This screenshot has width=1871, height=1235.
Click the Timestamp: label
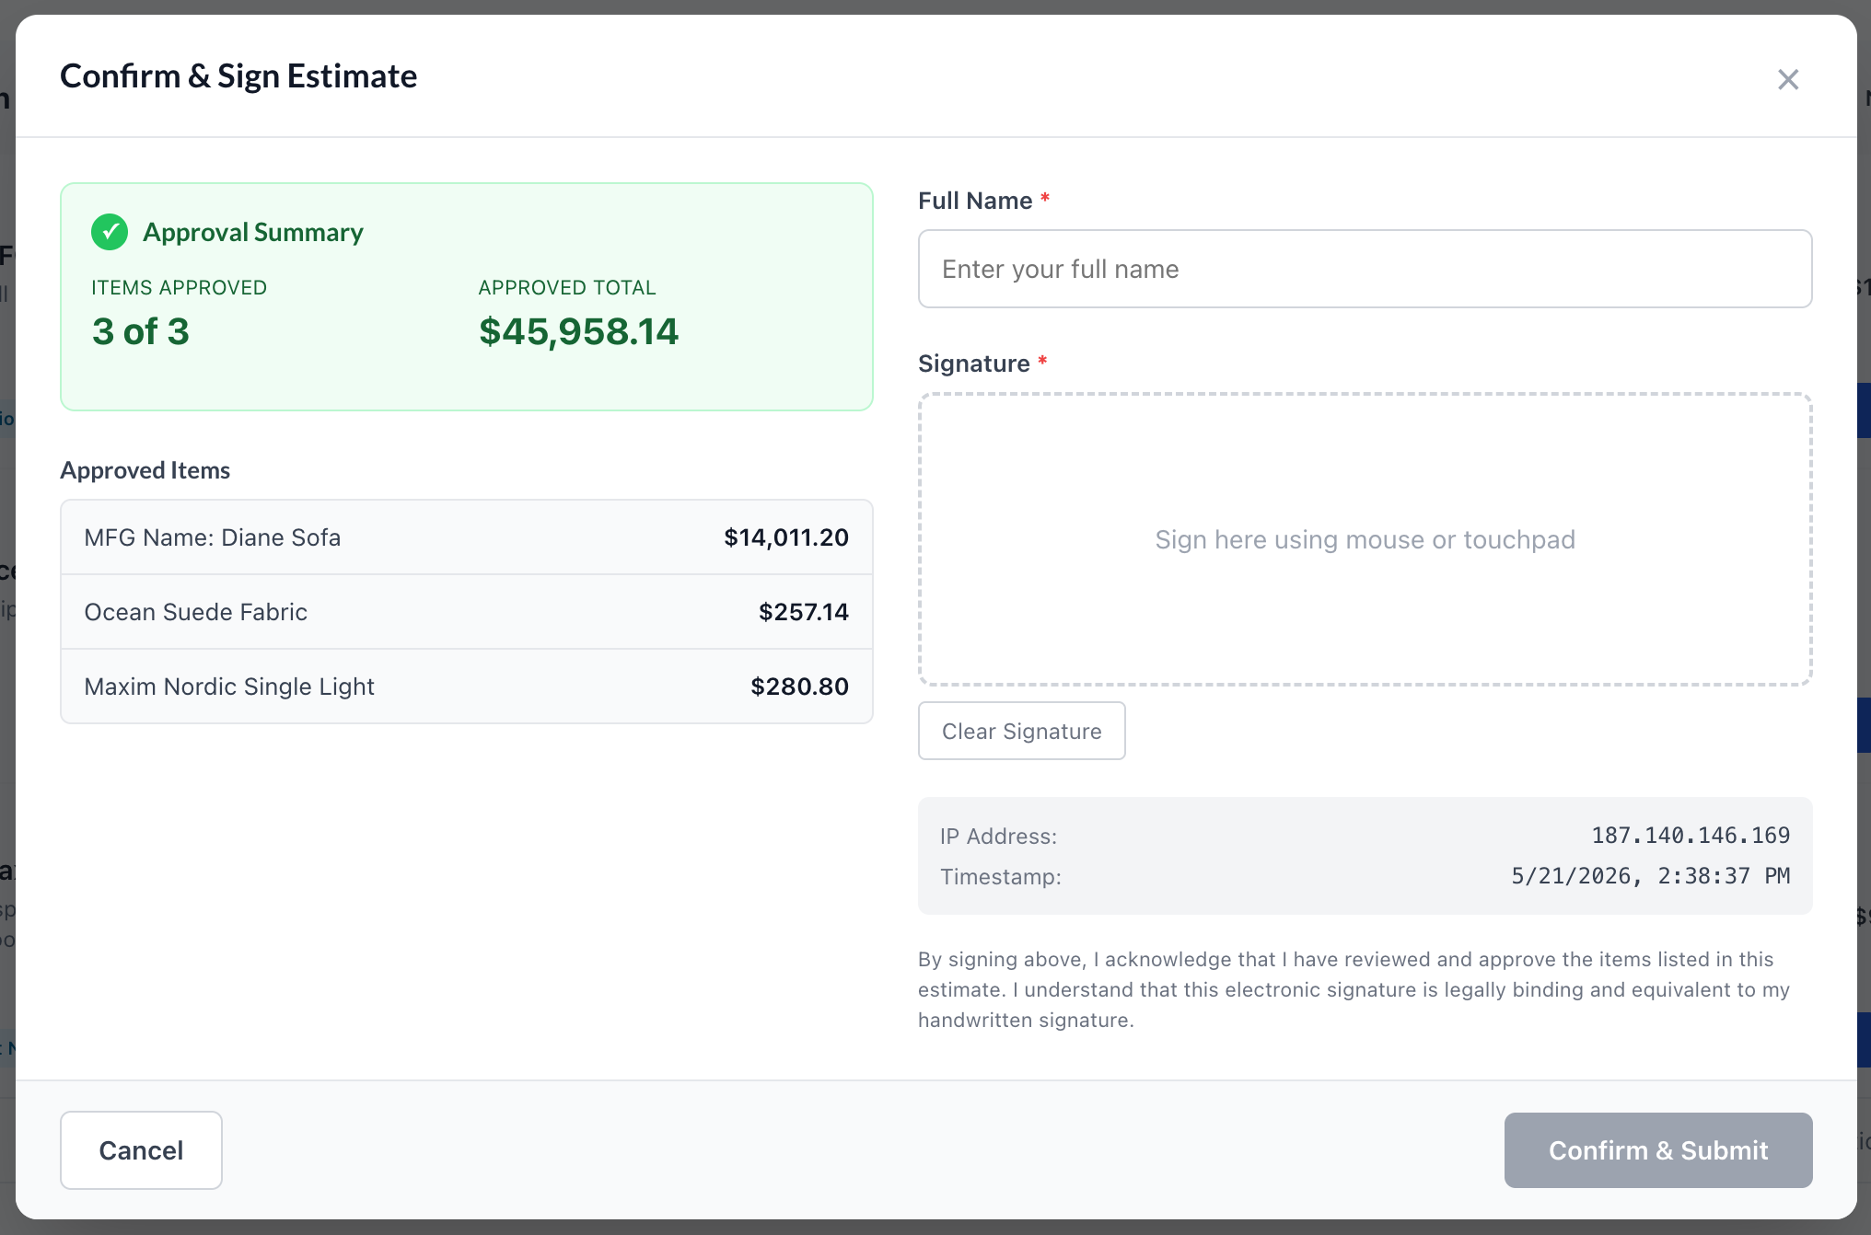(1001, 877)
